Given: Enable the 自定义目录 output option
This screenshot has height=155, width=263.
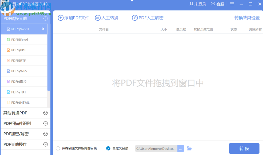Looking at the screenshot, I should (x=108, y=148).
